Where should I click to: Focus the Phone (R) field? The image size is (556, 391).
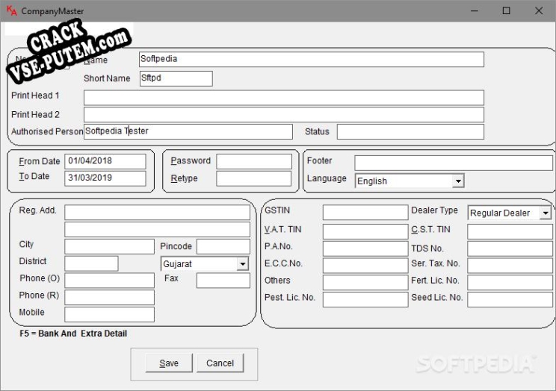pyautogui.click(x=110, y=297)
